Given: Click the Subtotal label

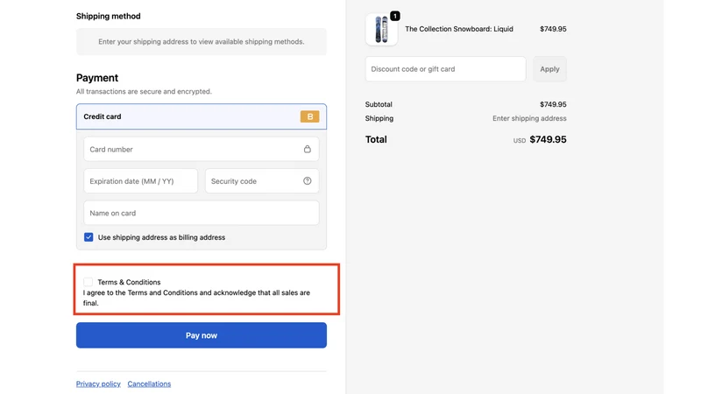Looking at the screenshot, I should click(x=379, y=104).
